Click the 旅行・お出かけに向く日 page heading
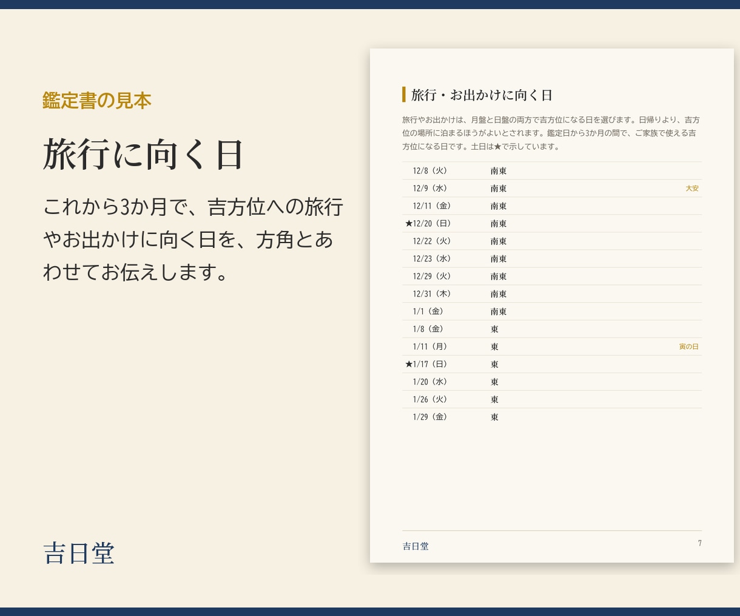This screenshot has height=616, width=740. [482, 95]
